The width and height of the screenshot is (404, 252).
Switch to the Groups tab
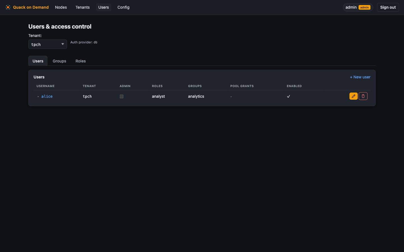(59, 61)
